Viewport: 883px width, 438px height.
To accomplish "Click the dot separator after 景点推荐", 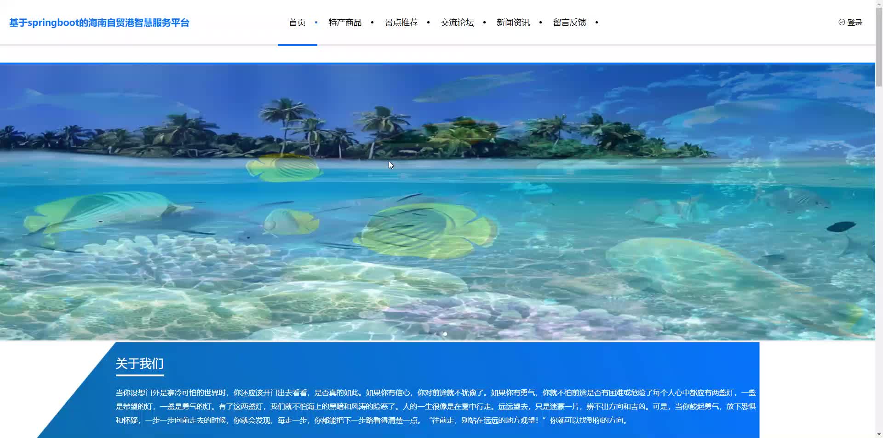I will pyautogui.click(x=428, y=22).
